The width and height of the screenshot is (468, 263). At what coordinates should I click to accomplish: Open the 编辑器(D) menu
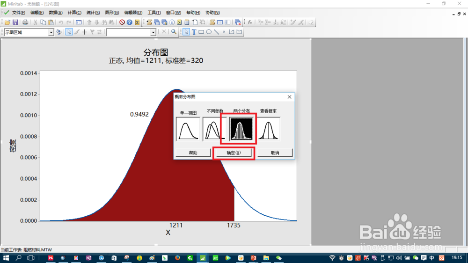pos(133,13)
